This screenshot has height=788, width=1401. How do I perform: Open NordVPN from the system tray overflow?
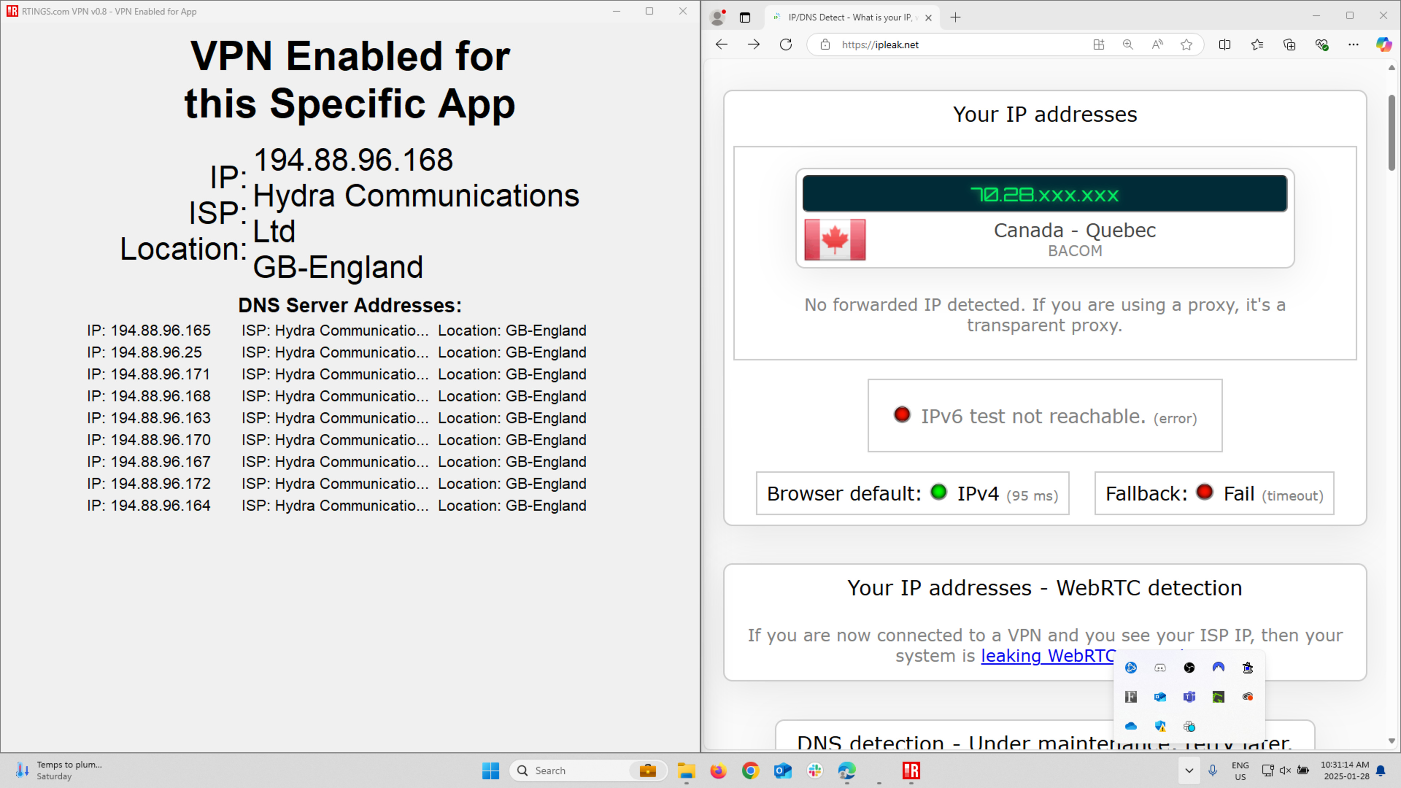click(1218, 668)
